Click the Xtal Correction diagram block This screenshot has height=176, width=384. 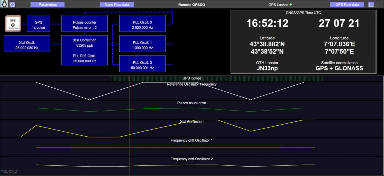click(x=84, y=50)
